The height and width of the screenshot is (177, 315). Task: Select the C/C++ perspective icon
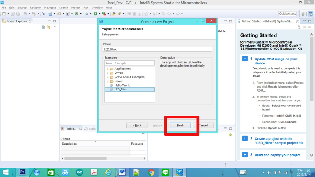tap(311, 14)
